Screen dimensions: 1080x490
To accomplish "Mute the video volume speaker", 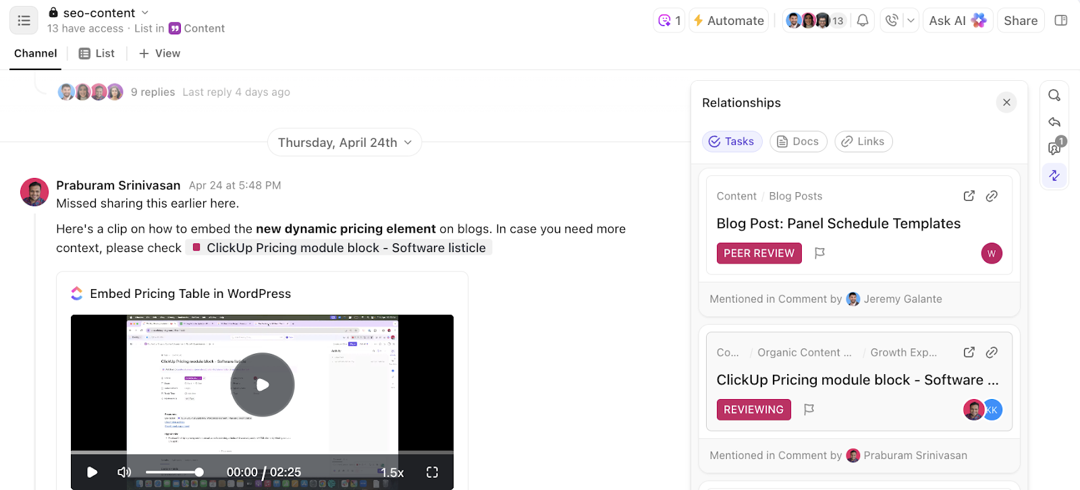I will [124, 472].
